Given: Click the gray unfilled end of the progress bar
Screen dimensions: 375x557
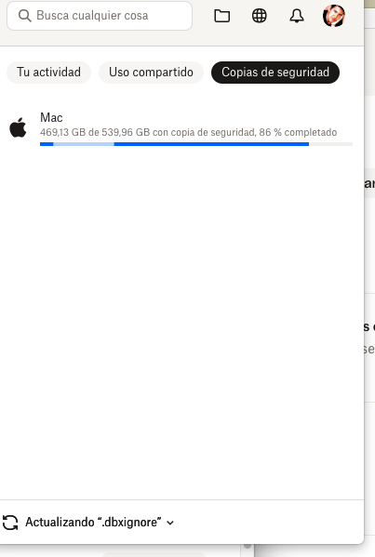Looking at the screenshot, I should tap(330, 144).
